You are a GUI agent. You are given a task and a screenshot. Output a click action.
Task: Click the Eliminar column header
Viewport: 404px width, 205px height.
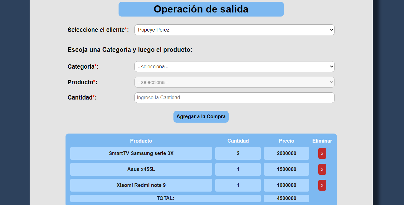tap(322, 141)
